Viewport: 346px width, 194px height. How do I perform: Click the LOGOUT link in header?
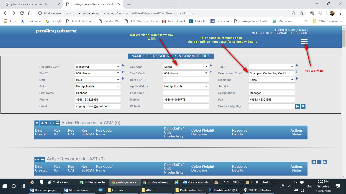point(301,33)
